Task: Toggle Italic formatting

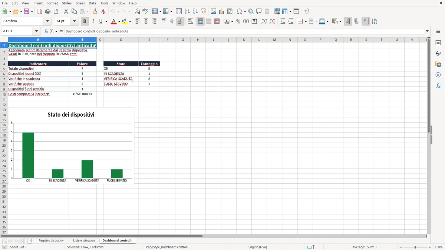Action: pyautogui.click(x=93, y=21)
